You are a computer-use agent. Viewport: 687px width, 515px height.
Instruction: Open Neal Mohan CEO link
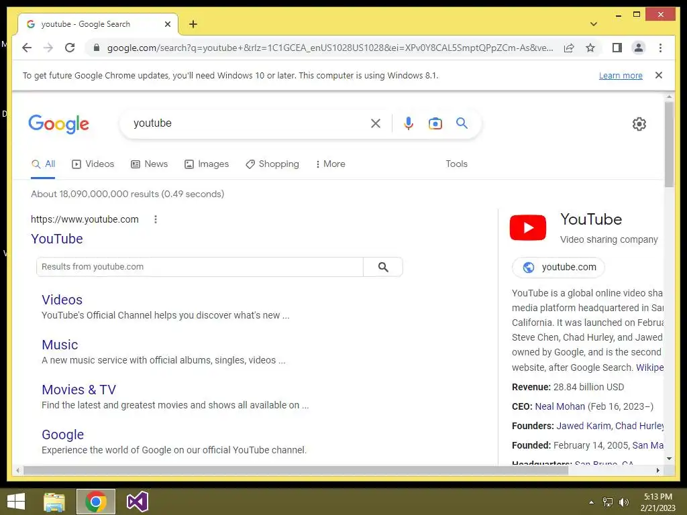[x=560, y=406]
